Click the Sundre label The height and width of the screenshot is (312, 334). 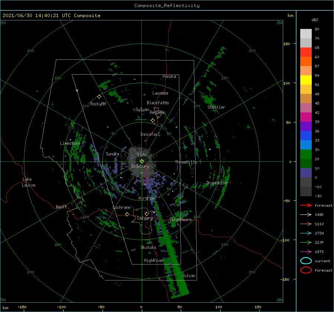tap(112, 154)
